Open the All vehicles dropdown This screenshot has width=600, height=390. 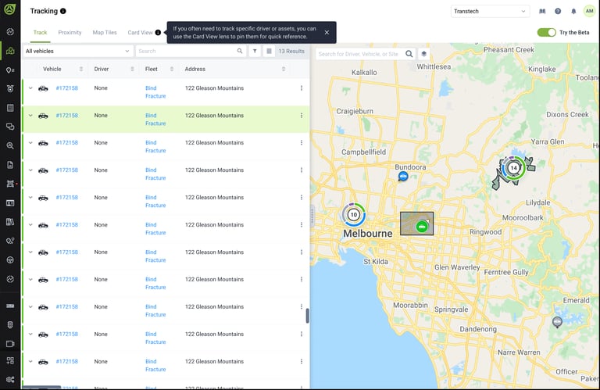coord(77,51)
